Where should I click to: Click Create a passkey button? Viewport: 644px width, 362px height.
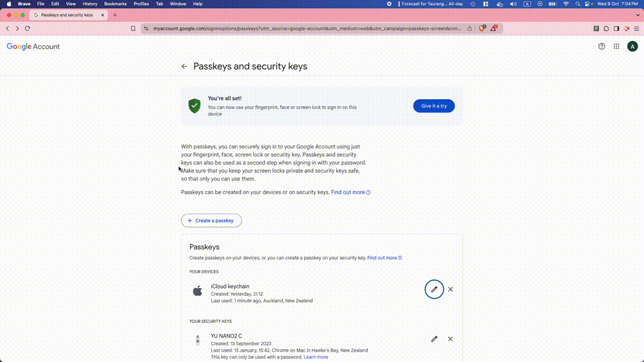pyautogui.click(x=211, y=221)
